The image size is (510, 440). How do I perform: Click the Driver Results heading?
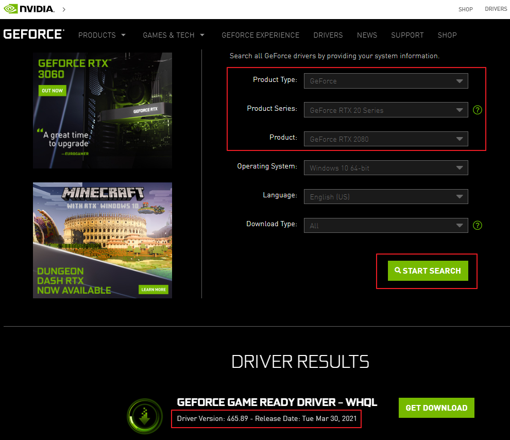[300, 362]
